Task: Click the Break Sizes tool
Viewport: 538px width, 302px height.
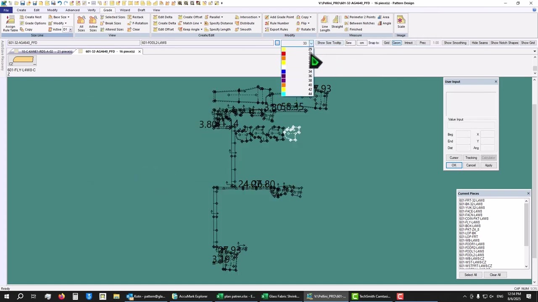Action: tap(110, 23)
